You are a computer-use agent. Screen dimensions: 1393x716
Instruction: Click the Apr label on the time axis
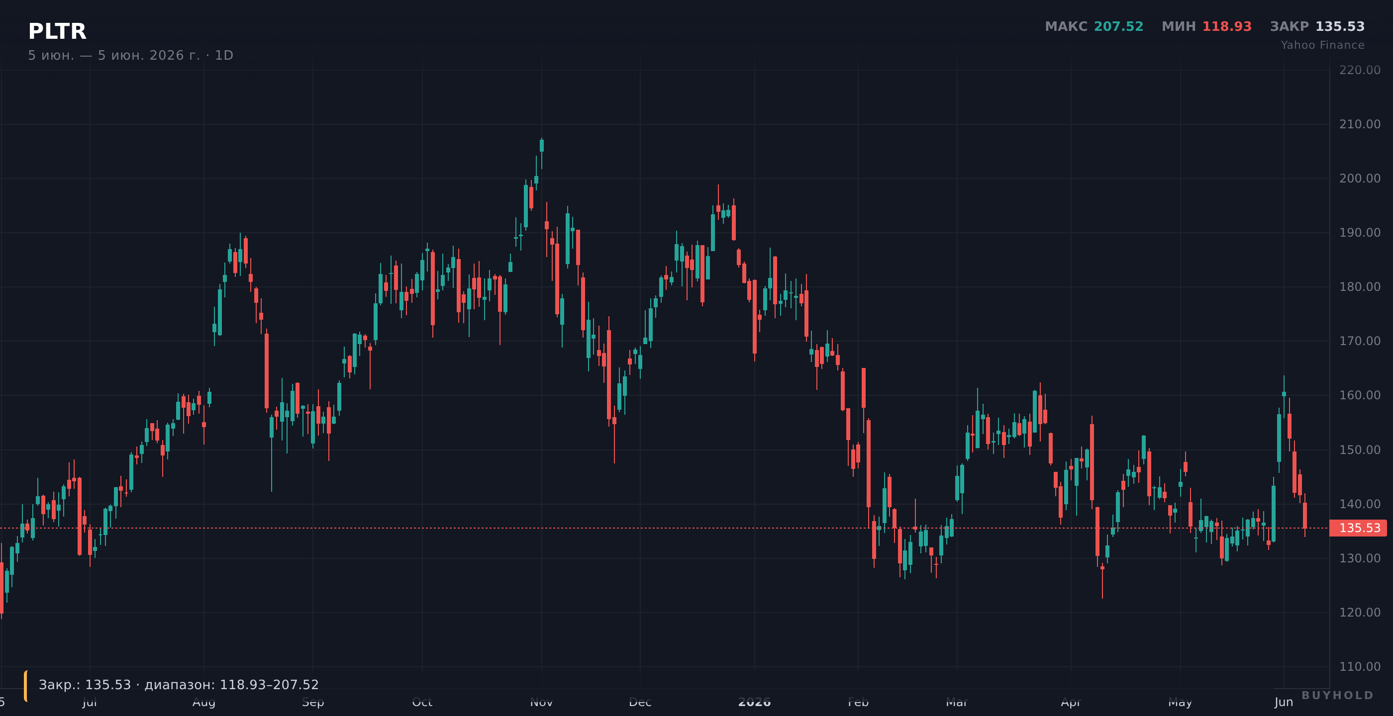click(1071, 702)
